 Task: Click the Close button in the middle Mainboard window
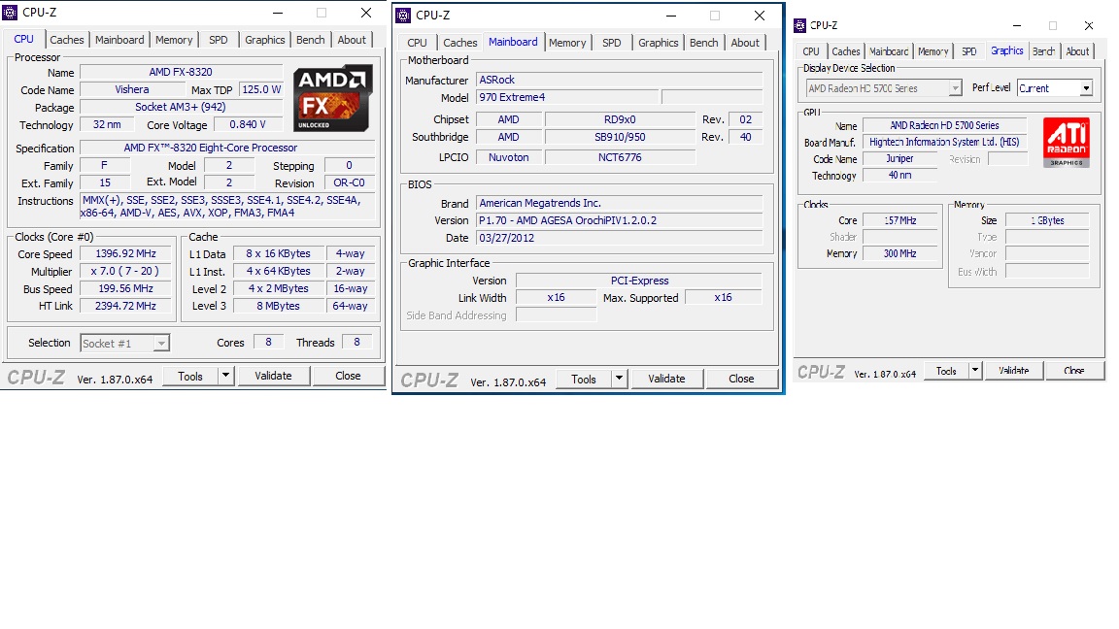tap(741, 379)
